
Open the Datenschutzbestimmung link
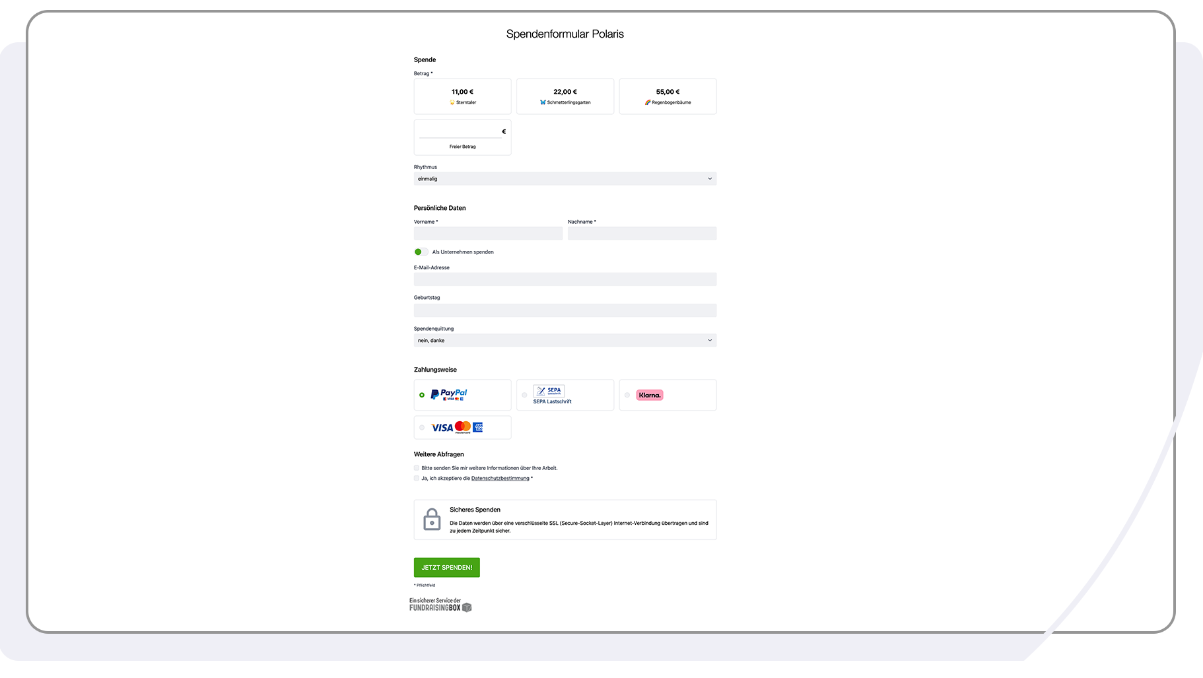(500, 478)
